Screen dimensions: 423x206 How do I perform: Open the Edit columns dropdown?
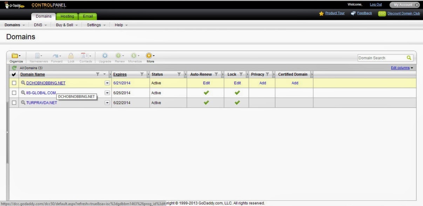coord(402,68)
